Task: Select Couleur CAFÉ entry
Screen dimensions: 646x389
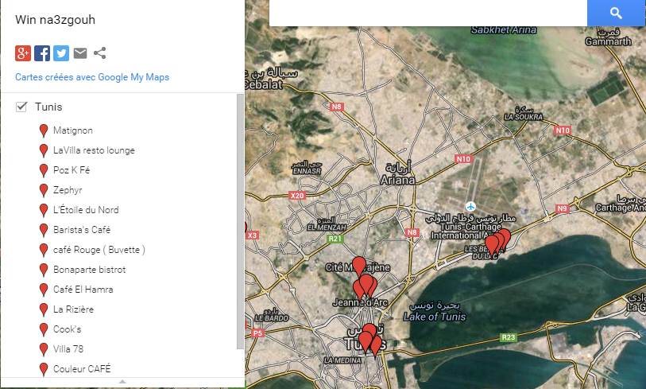Action: (82, 369)
